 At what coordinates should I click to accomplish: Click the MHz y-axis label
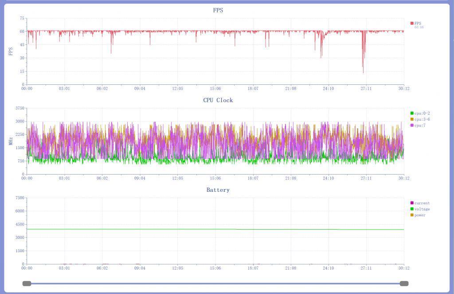(11, 141)
